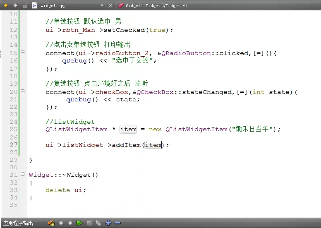The width and height of the screenshot is (321, 228).
Task: Open the Widget::Widget(QWidget *) symbol selector
Action: click(156, 5)
